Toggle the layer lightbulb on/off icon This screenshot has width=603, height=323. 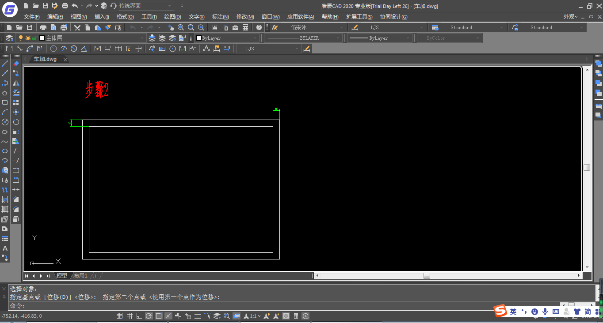point(20,38)
